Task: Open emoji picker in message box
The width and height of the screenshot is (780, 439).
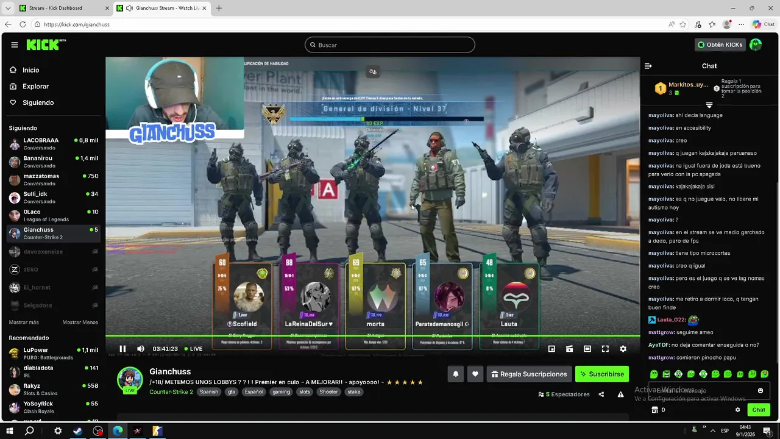Action: [760, 390]
